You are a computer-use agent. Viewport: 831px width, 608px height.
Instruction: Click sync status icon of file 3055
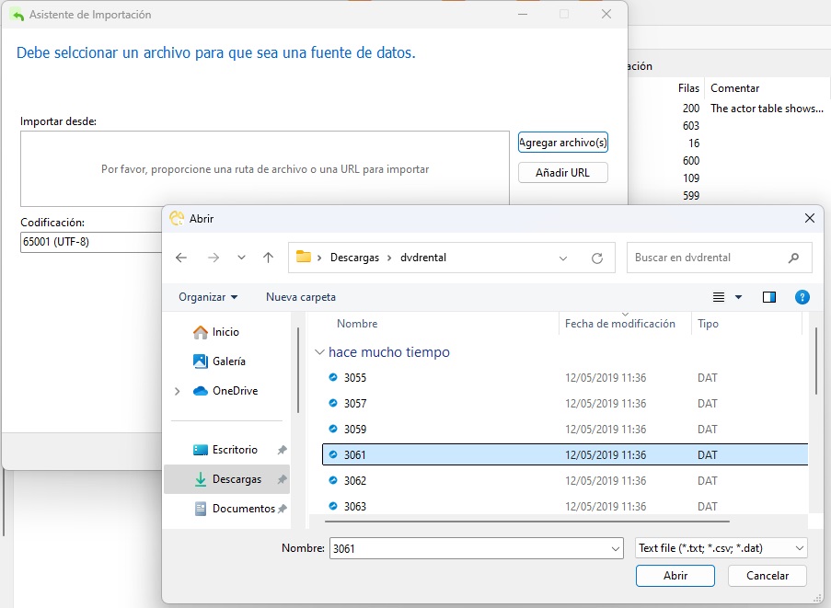click(x=333, y=377)
